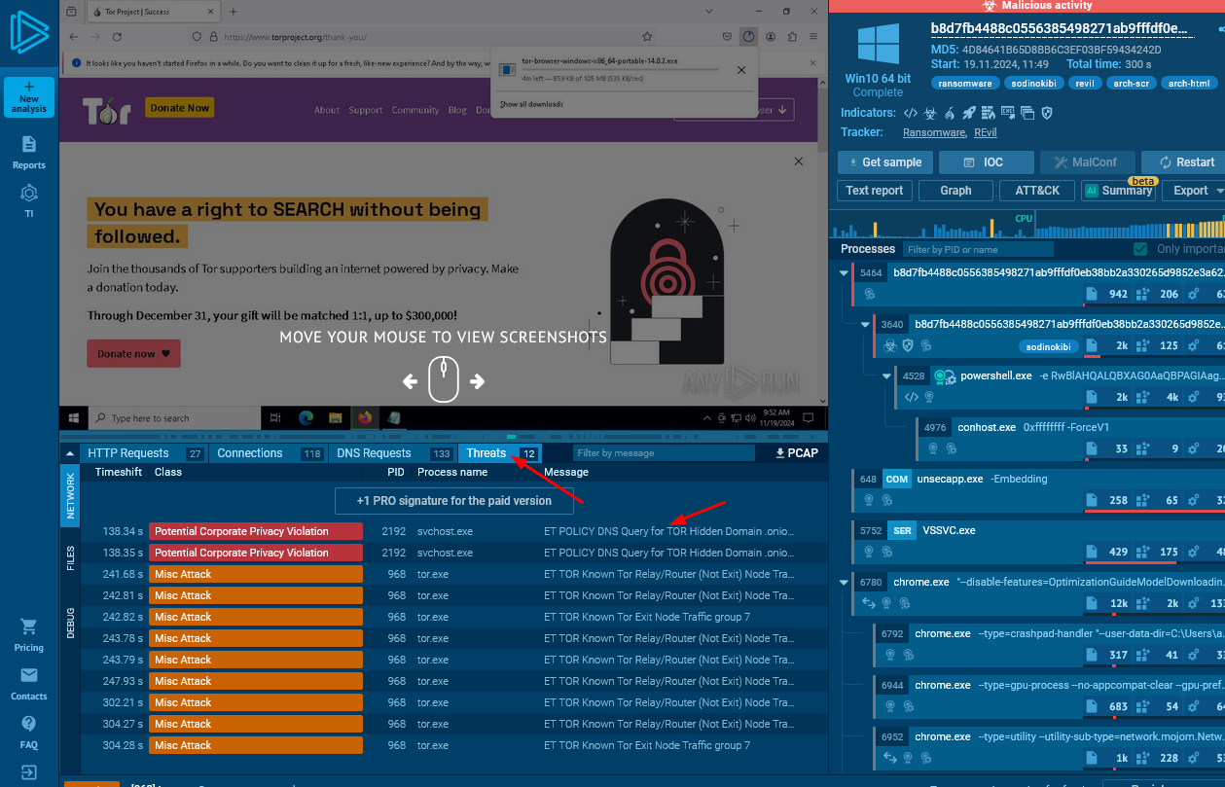Open Reports from the sidebar
This screenshot has width=1225, height=787.
point(29,152)
